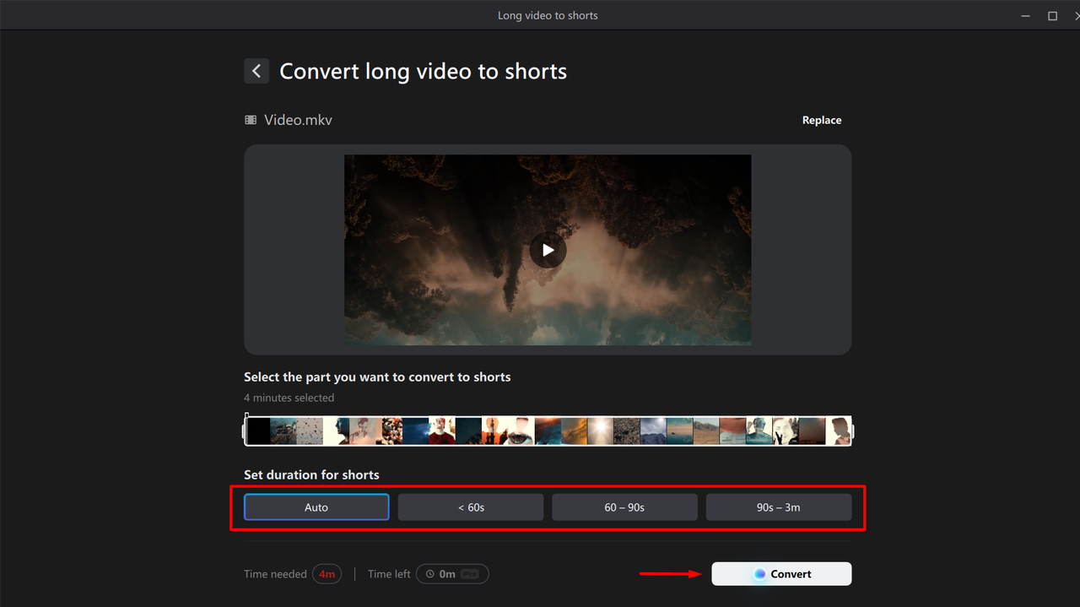The width and height of the screenshot is (1080, 607).
Task: Click the 0m time left badge
Action: [x=452, y=574]
